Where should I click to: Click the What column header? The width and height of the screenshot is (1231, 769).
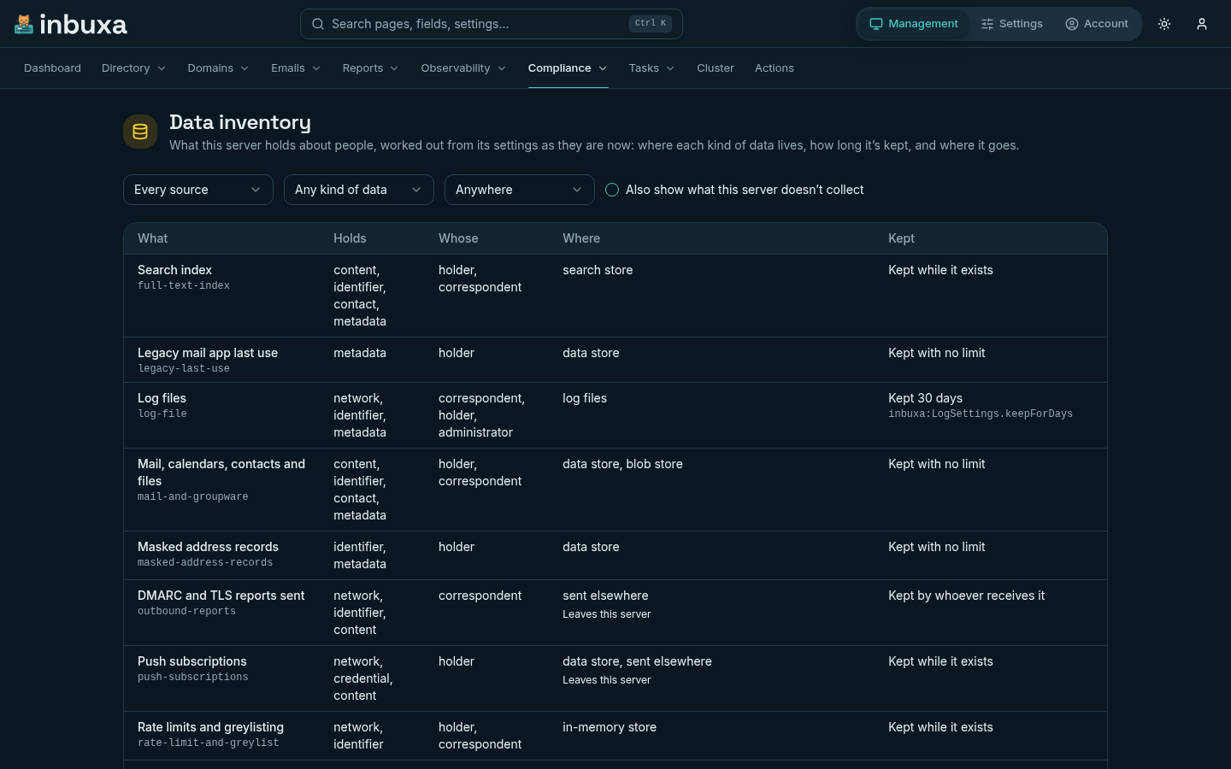pyautogui.click(x=153, y=238)
